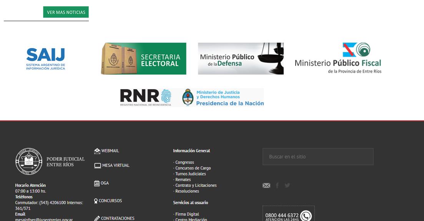Viewport: 424px width, 221px height.
Task: Click the Twitter icon
Action: [287, 185]
